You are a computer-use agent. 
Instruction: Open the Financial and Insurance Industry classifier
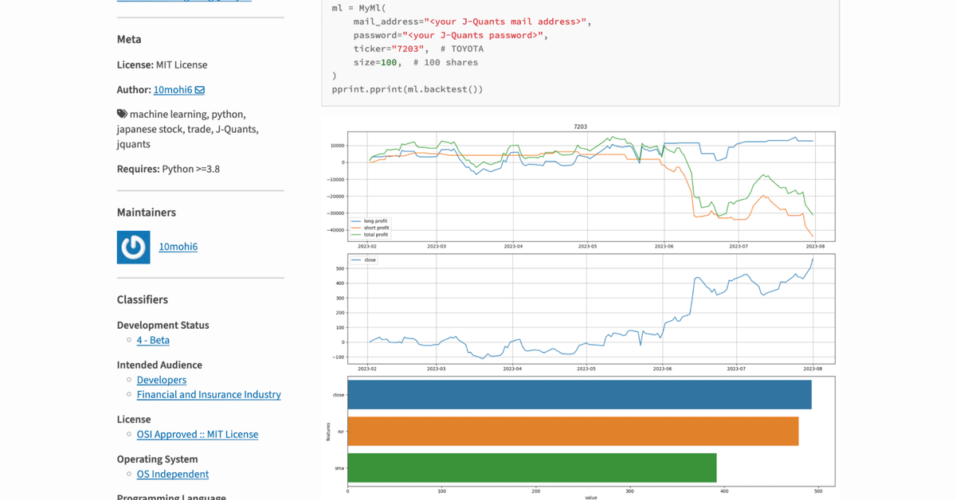(x=209, y=394)
